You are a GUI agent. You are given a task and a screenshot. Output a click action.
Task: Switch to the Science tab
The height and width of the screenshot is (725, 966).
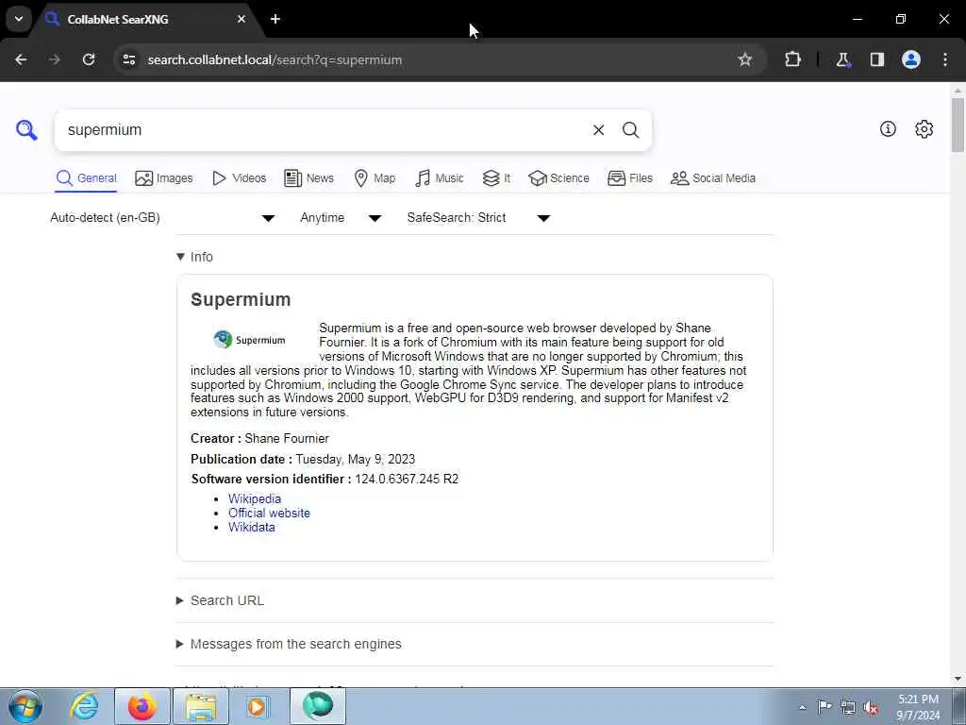click(558, 178)
